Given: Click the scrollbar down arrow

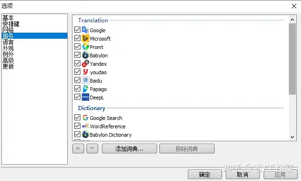Looking at the screenshot, I should (292, 137).
